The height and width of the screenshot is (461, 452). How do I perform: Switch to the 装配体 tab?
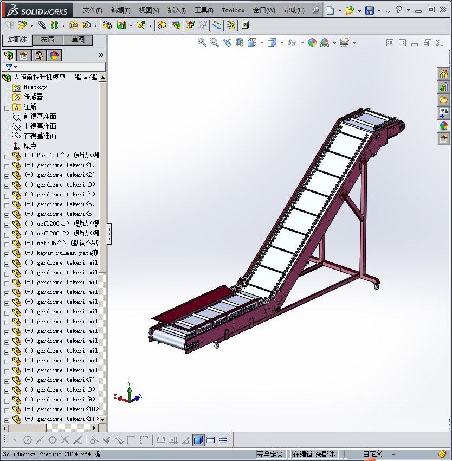coord(17,40)
